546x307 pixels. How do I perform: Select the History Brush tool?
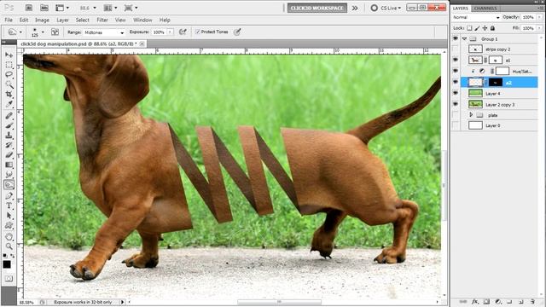tap(9, 145)
